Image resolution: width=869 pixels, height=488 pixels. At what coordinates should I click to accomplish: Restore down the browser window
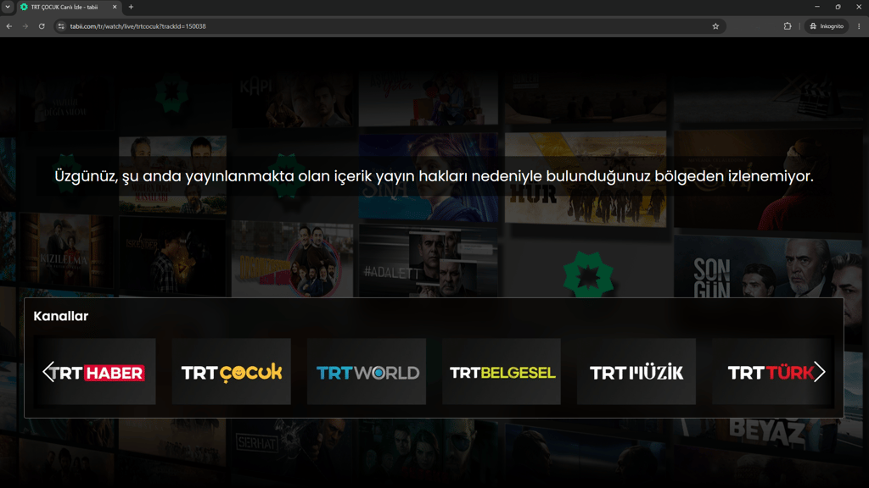(838, 7)
